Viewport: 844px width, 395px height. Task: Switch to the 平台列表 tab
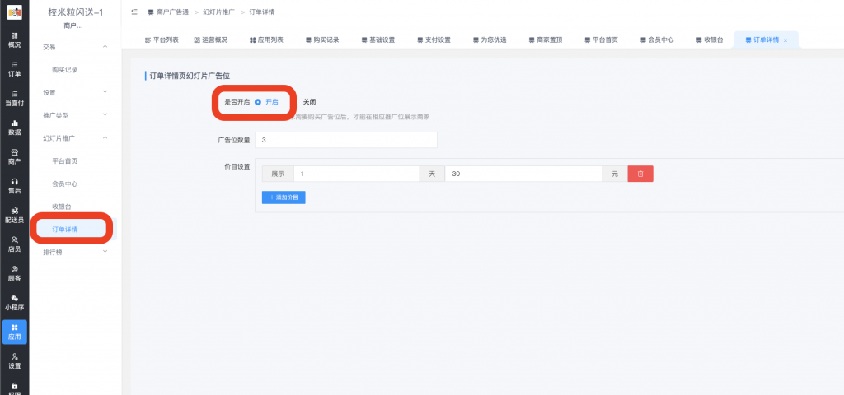pyautogui.click(x=162, y=39)
